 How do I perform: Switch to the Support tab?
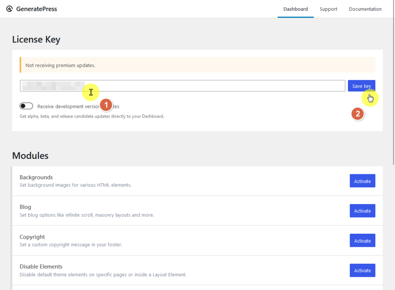tap(328, 9)
